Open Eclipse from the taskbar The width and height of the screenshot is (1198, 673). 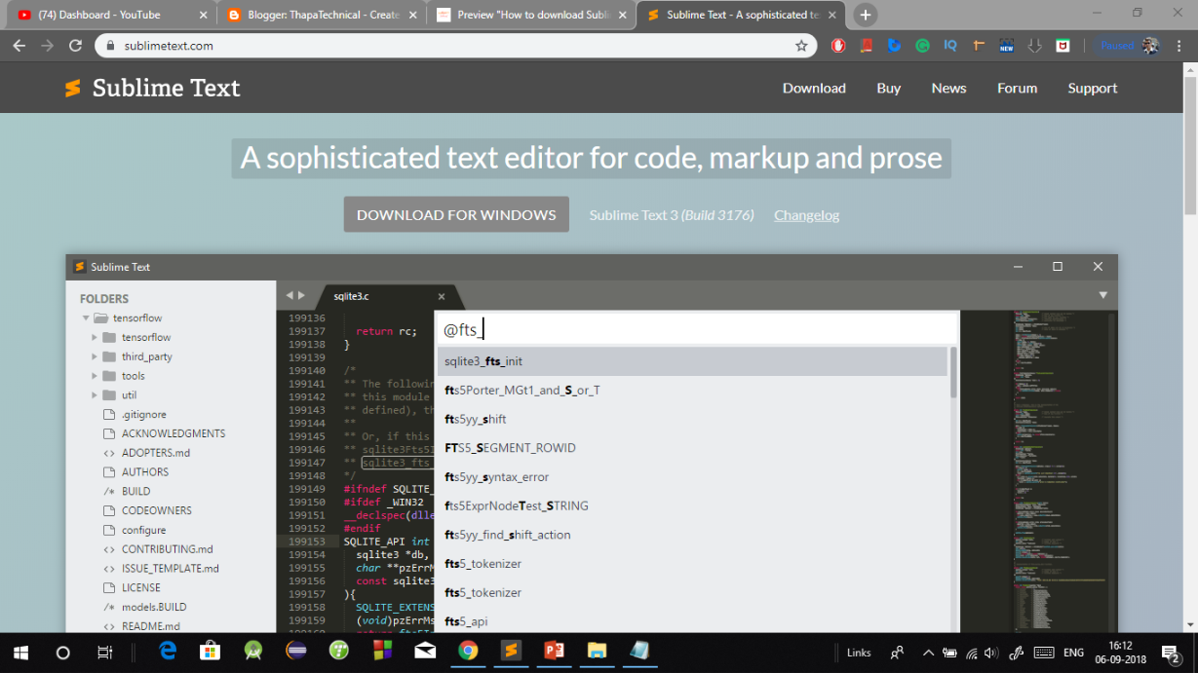[296, 652]
